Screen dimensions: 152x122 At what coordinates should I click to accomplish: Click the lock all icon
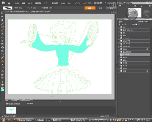pos(139,24)
